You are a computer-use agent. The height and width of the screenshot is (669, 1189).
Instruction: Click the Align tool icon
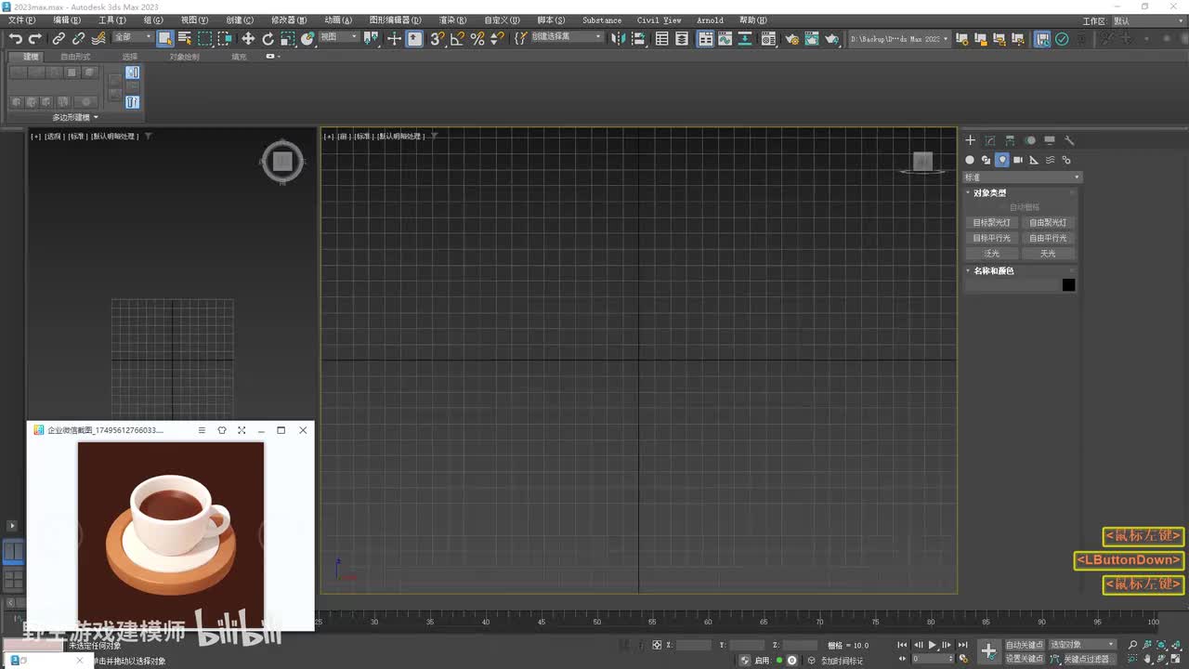(x=640, y=38)
